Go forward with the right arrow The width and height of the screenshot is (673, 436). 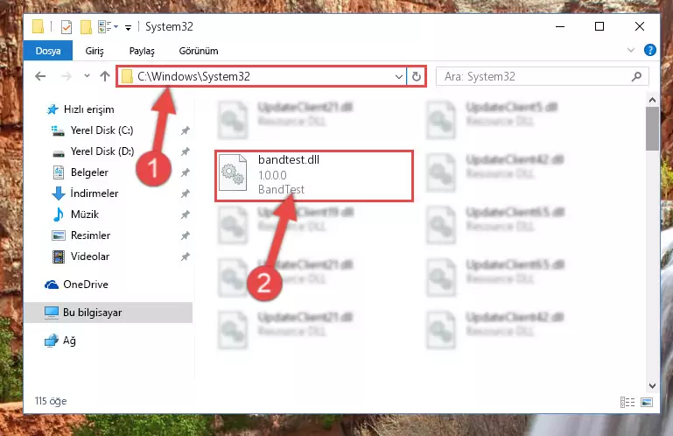tap(67, 76)
